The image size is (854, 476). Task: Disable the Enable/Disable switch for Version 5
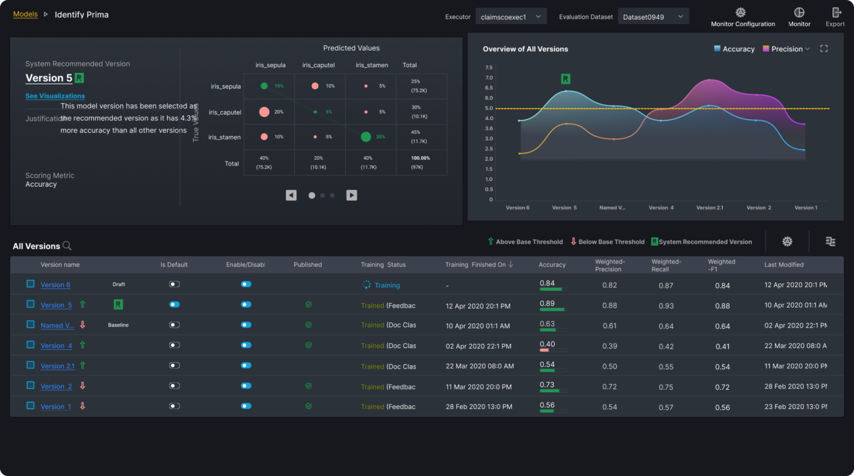246,304
